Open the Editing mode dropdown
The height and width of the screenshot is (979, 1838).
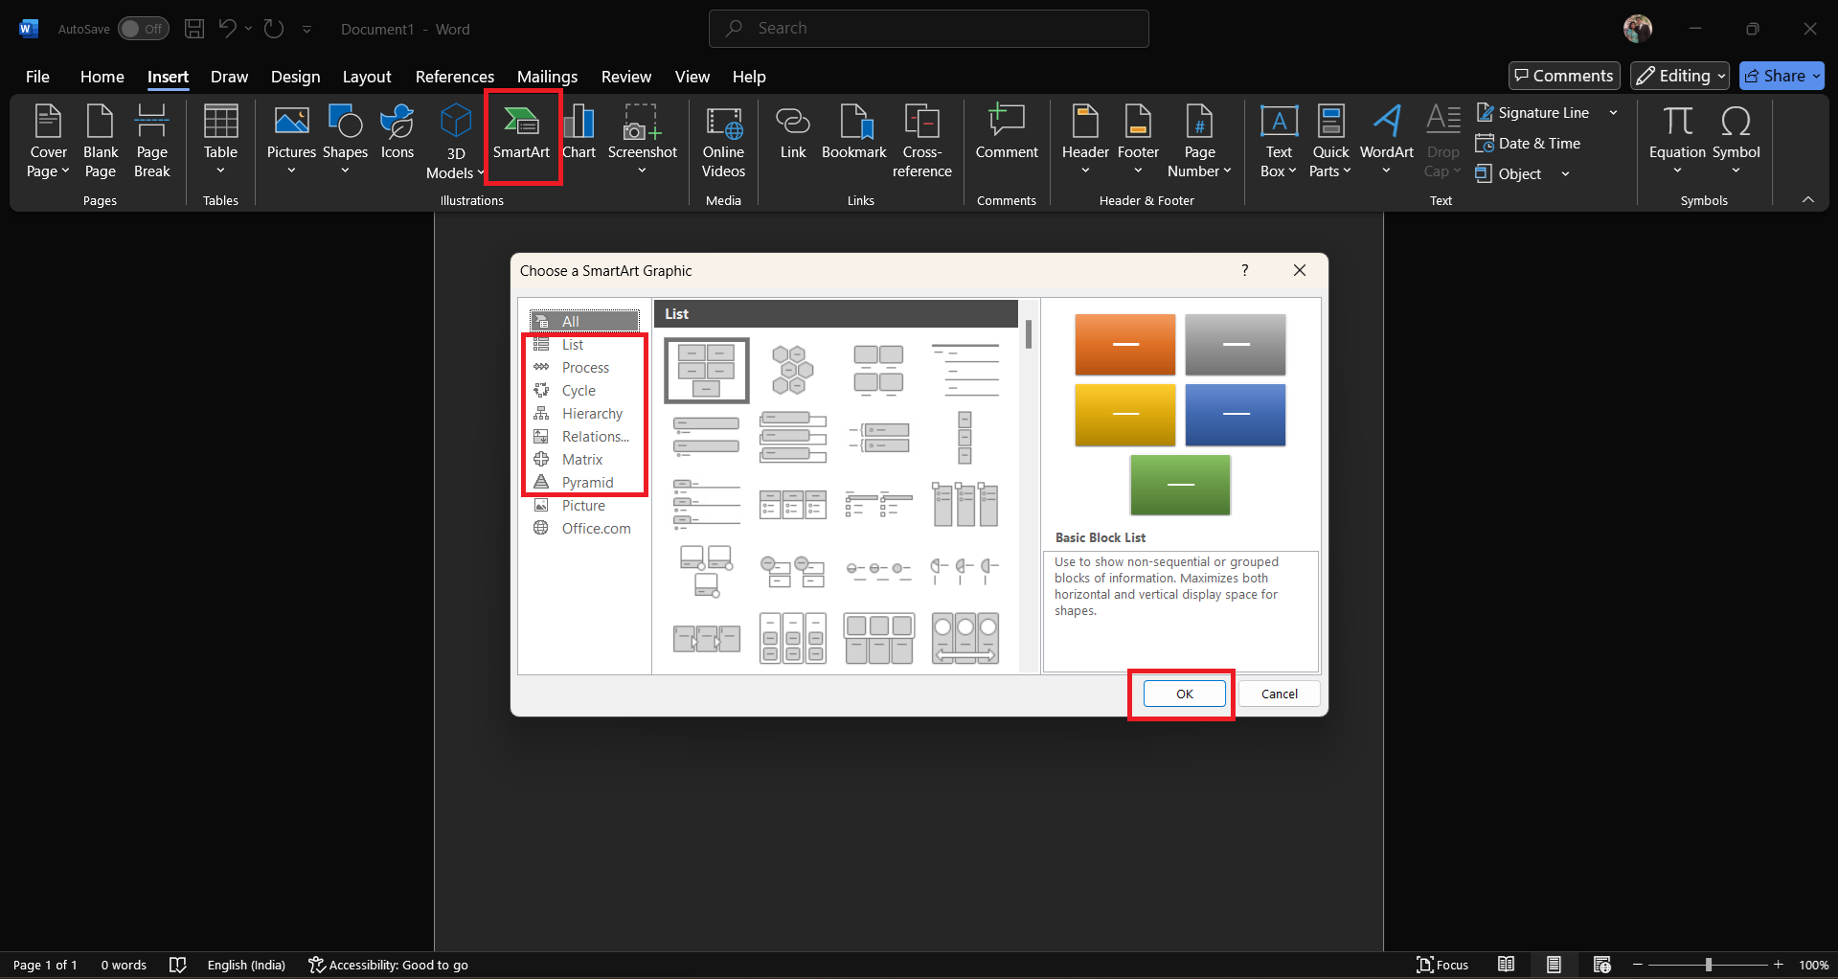tap(1681, 76)
